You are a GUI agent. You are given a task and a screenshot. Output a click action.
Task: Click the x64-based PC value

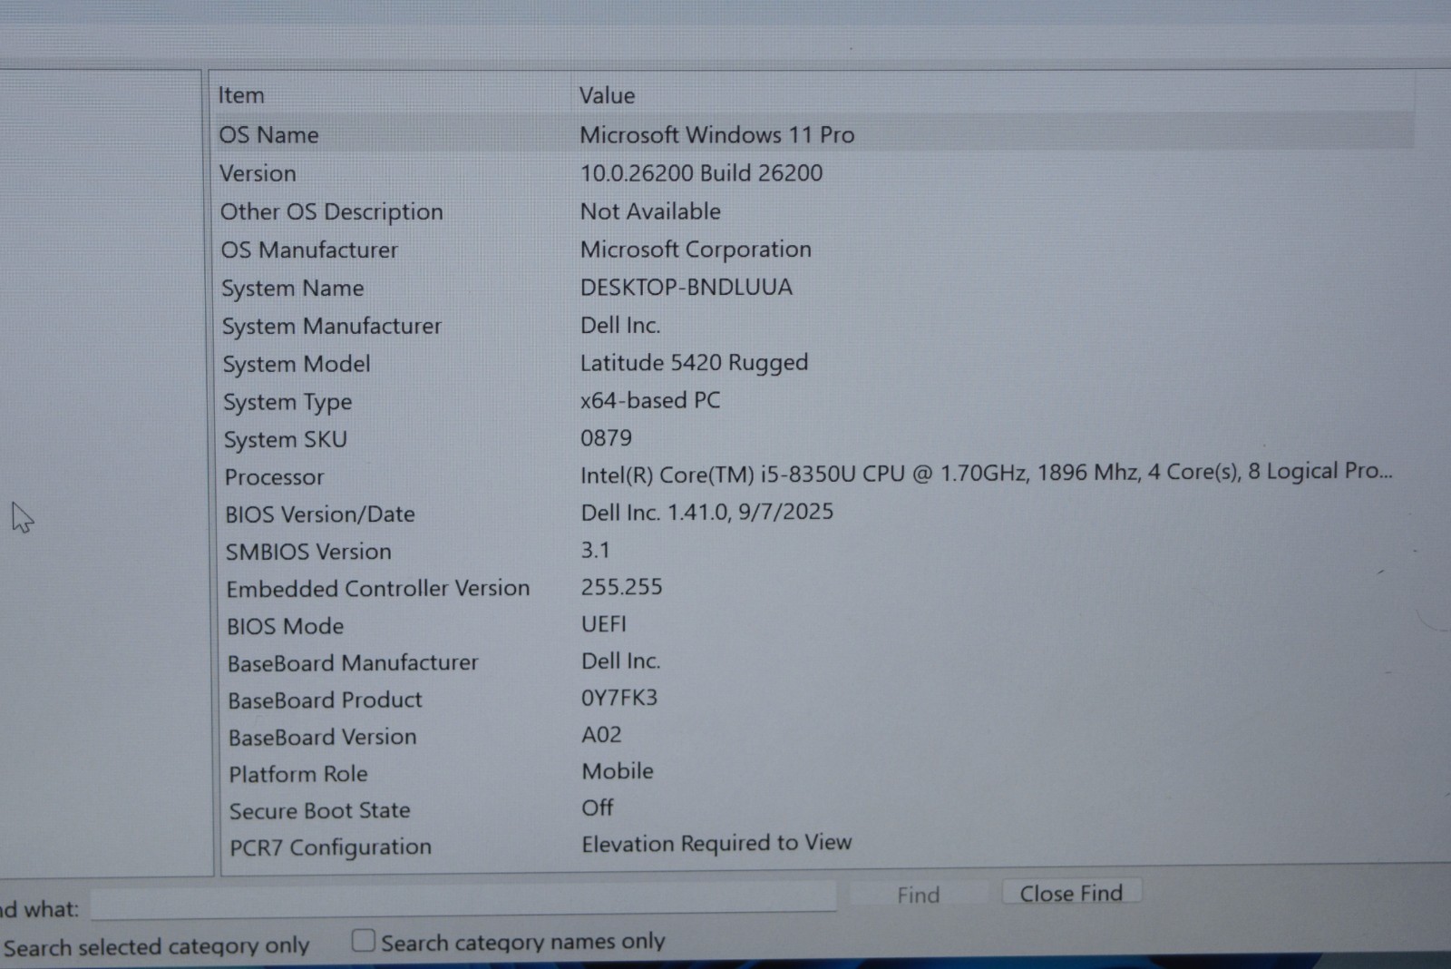pos(650,400)
